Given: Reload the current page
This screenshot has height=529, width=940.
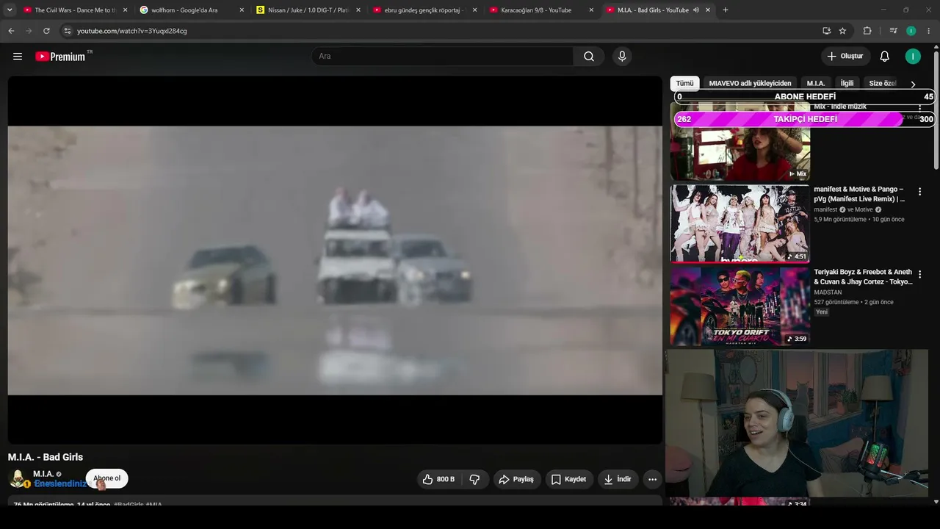Looking at the screenshot, I should [46, 31].
